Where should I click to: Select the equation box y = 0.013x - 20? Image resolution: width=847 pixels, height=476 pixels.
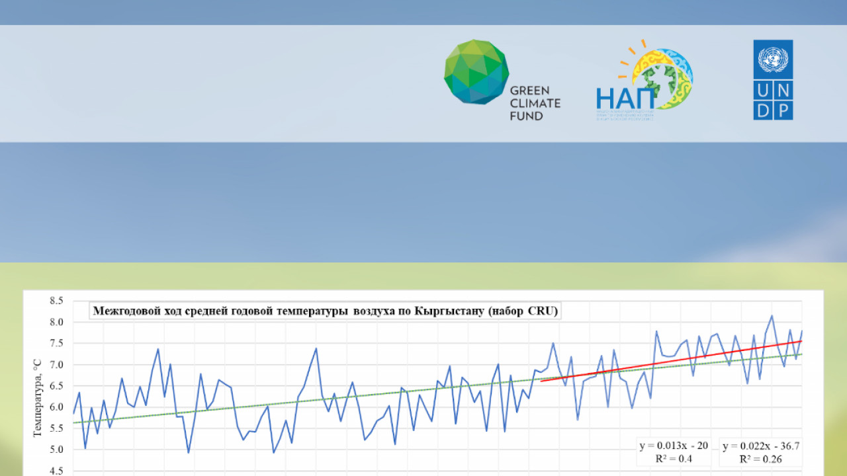674,452
